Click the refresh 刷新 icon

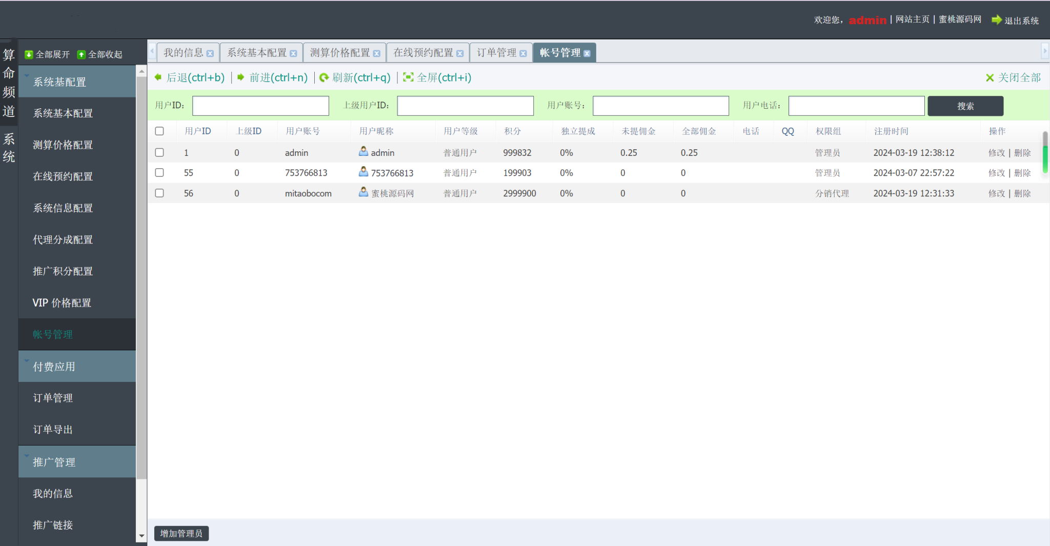[x=324, y=77]
